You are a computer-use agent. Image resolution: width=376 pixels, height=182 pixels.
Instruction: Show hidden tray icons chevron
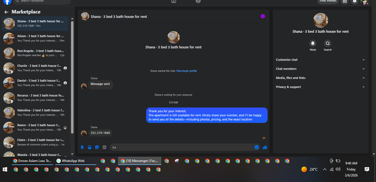(325, 169)
